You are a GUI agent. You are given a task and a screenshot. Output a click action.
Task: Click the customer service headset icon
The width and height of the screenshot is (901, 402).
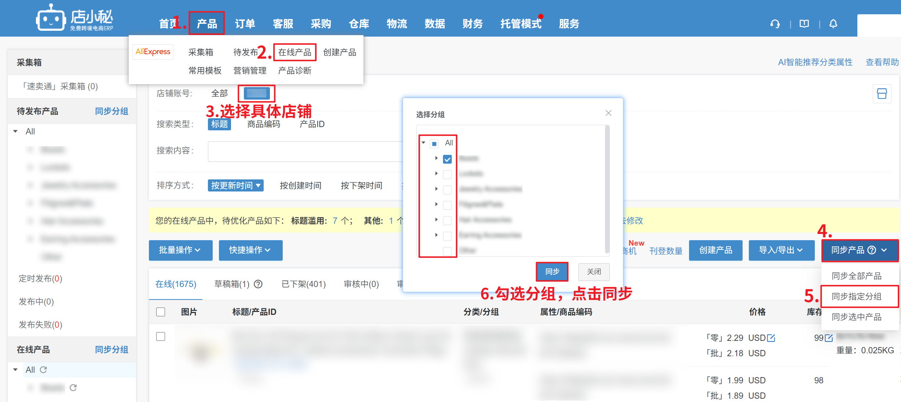point(775,24)
